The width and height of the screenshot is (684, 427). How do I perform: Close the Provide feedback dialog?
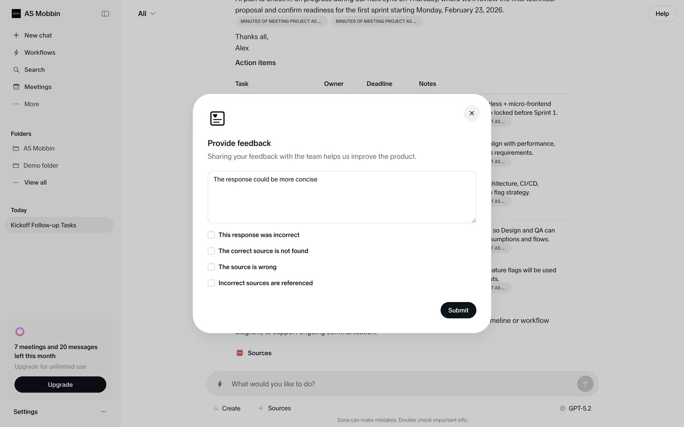click(x=472, y=113)
